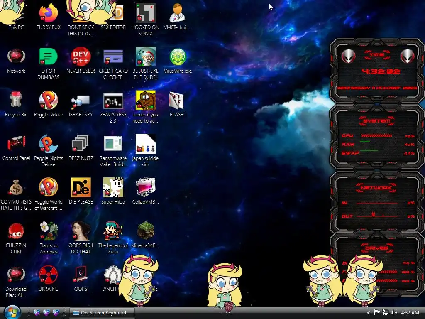Open the Recycle Bin

16,104
